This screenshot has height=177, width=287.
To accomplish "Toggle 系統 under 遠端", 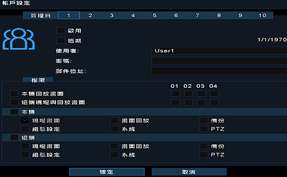I will tap(114, 155).
